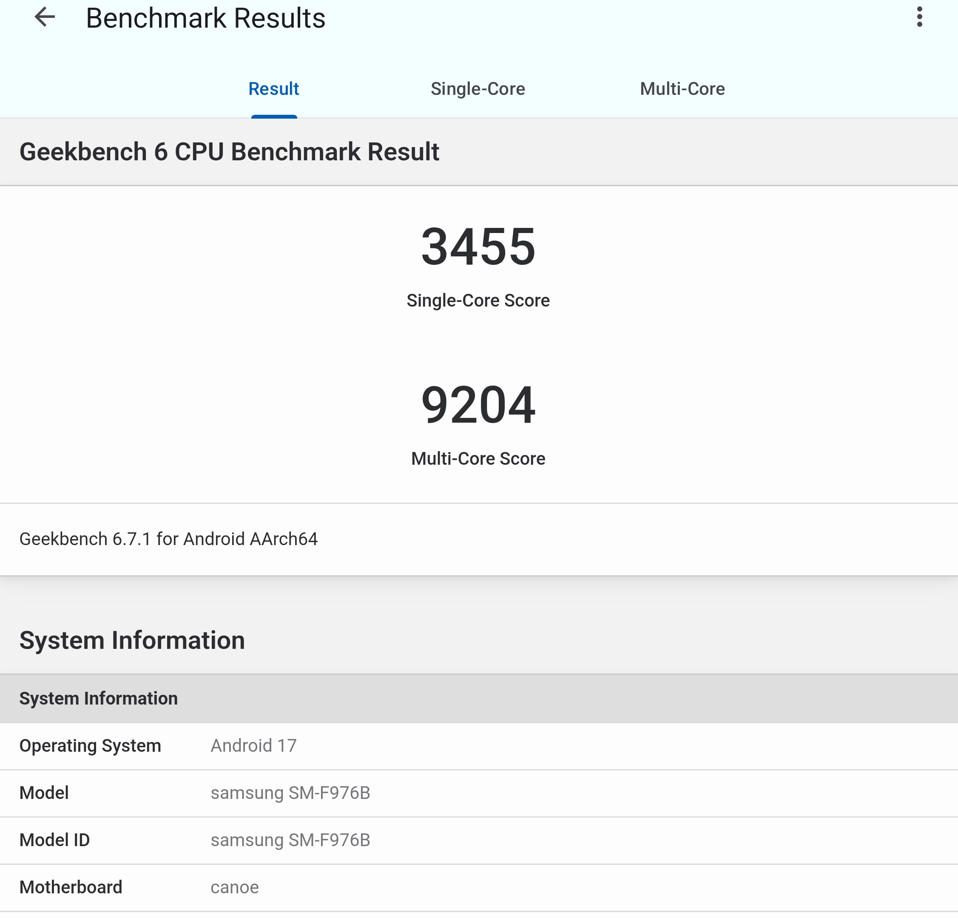The image size is (958, 918).
Task: Click the Model value samsung SM-F976B
Action: 290,793
